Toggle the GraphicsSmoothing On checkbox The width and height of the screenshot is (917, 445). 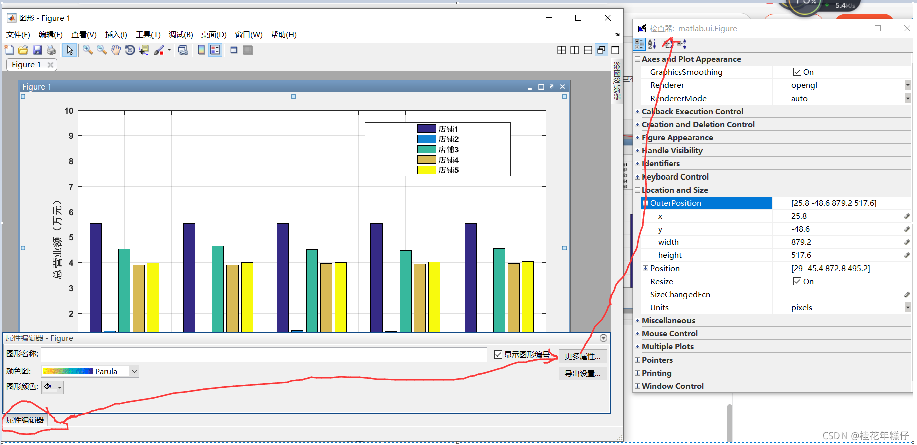[797, 72]
